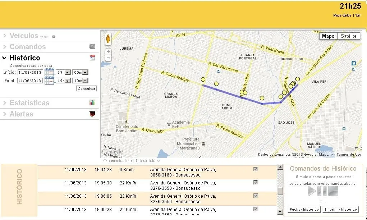This screenshot has width=367, height=220.
Task: Uncheck the 19:06:28 history row checkbox
Action: coord(256,209)
